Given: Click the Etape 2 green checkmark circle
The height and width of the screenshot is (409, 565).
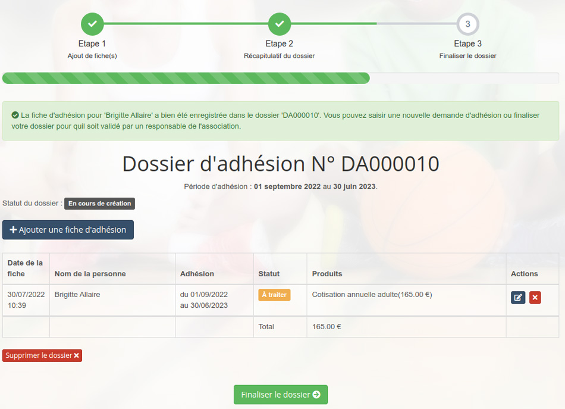Looking at the screenshot, I should tap(280, 24).
